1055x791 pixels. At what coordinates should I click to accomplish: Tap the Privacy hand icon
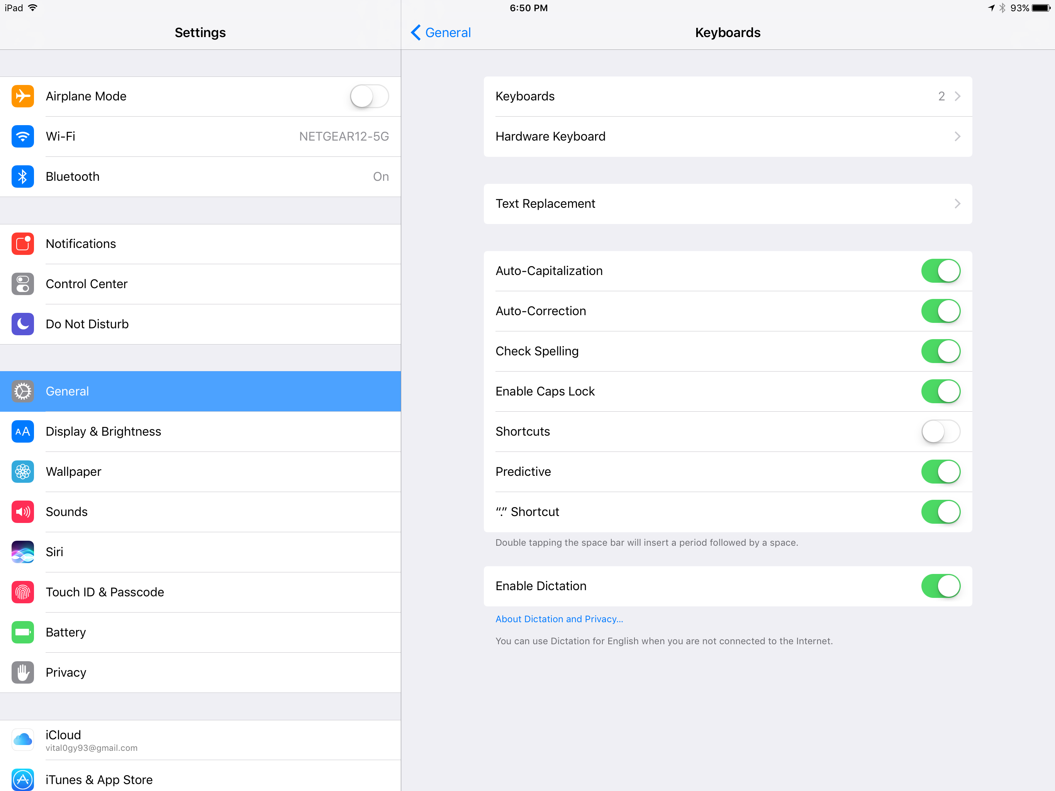tap(22, 672)
